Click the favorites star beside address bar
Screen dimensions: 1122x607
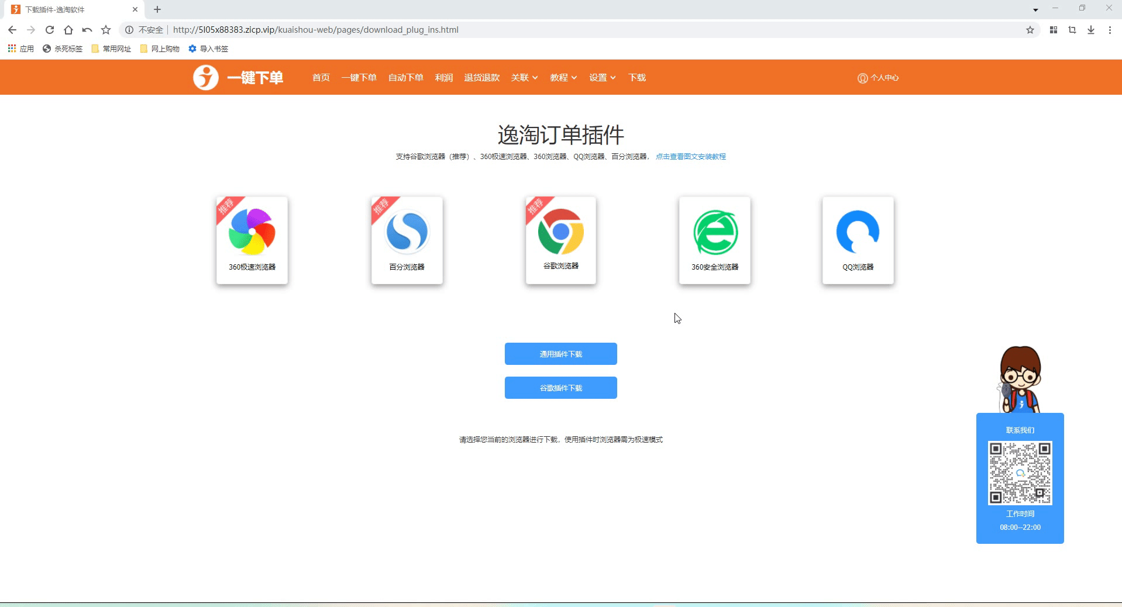pyautogui.click(x=106, y=30)
